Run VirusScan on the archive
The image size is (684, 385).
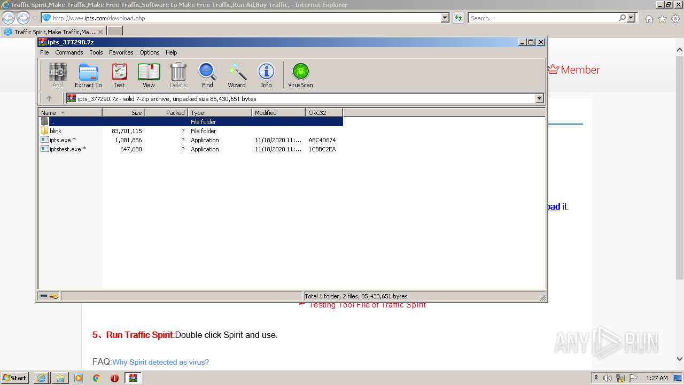coord(300,75)
